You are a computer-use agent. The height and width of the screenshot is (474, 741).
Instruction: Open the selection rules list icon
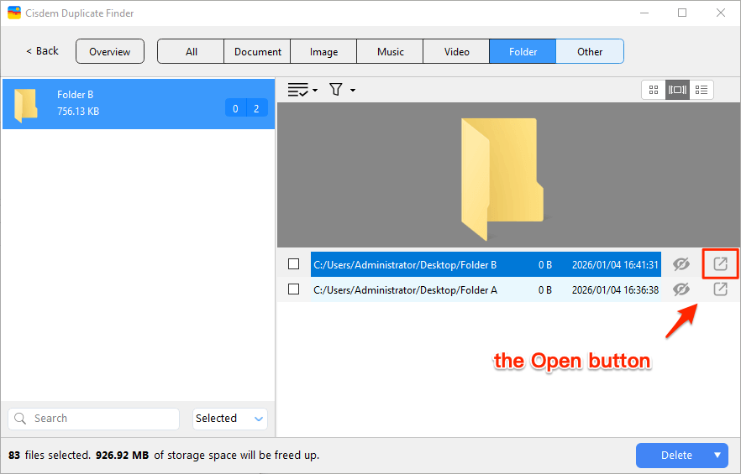click(297, 89)
